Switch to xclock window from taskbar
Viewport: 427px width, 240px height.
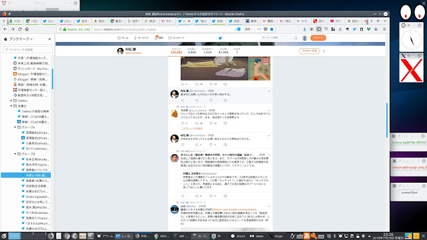coord(238,236)
